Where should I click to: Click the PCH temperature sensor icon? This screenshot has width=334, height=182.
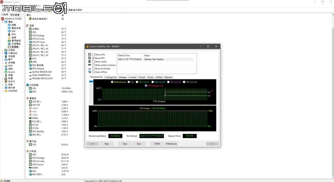point(30,58)
